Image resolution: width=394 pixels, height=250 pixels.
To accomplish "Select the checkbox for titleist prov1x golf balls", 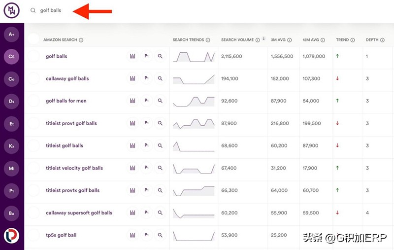I will click(33, 190).
